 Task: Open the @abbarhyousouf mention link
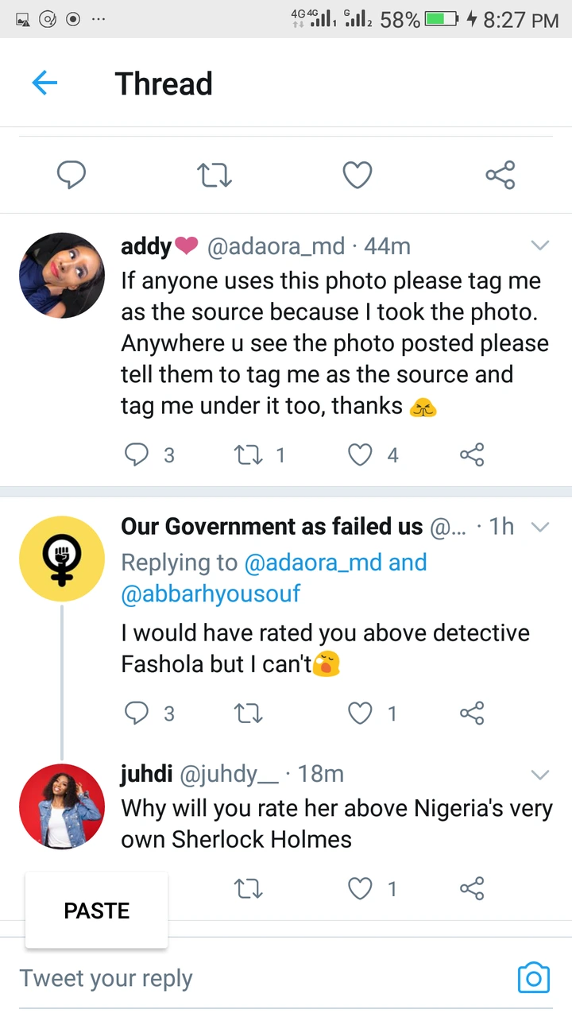pos(211,594)
